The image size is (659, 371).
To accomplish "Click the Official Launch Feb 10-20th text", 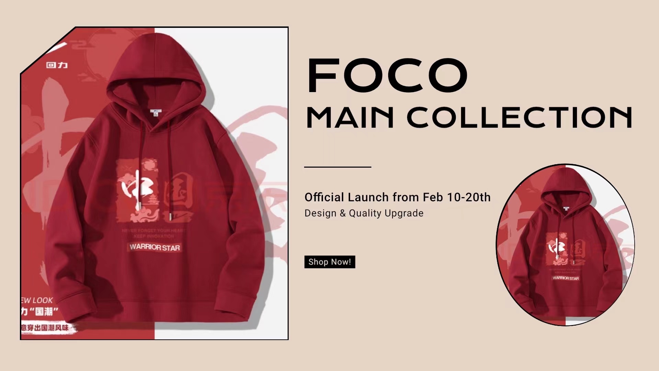I will point(397,197).
